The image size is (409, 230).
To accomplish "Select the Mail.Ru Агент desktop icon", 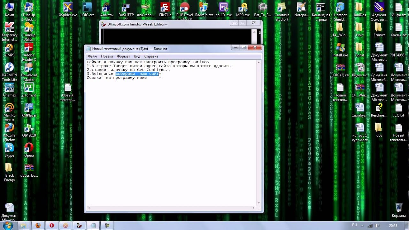I will pos(10,112).
